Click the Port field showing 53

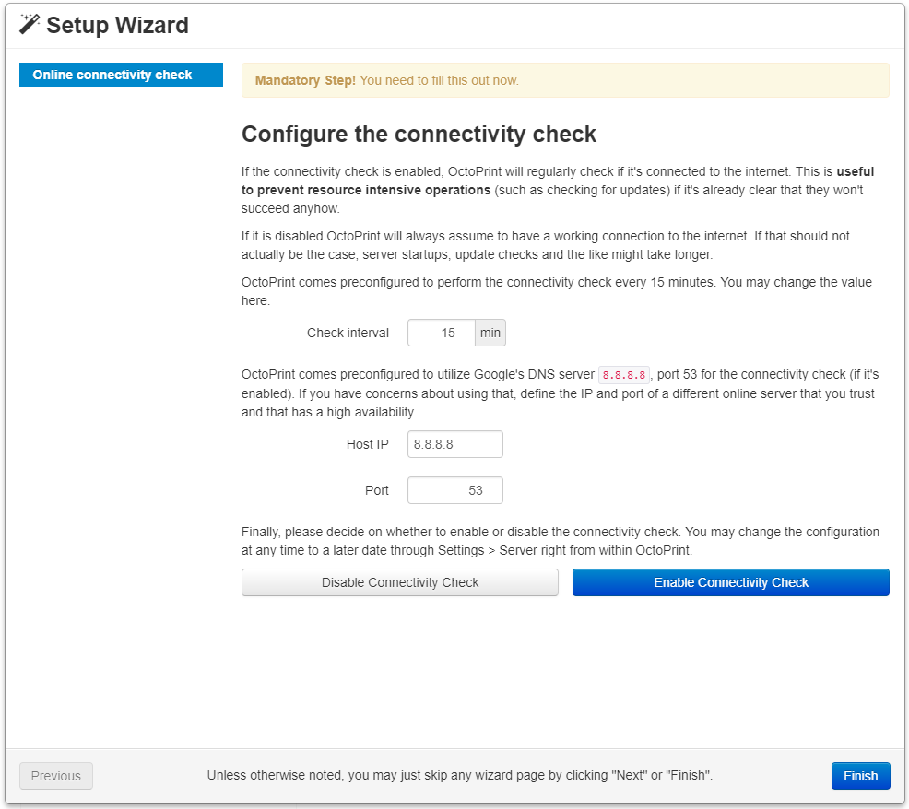tap(455, 490)
